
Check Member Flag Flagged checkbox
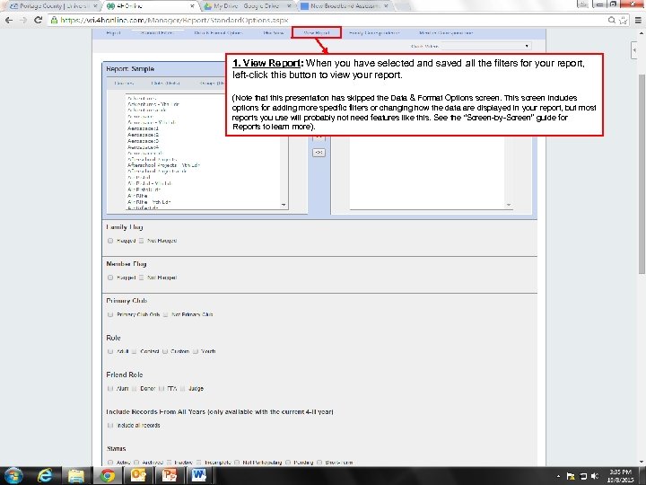tap(110, 278)
